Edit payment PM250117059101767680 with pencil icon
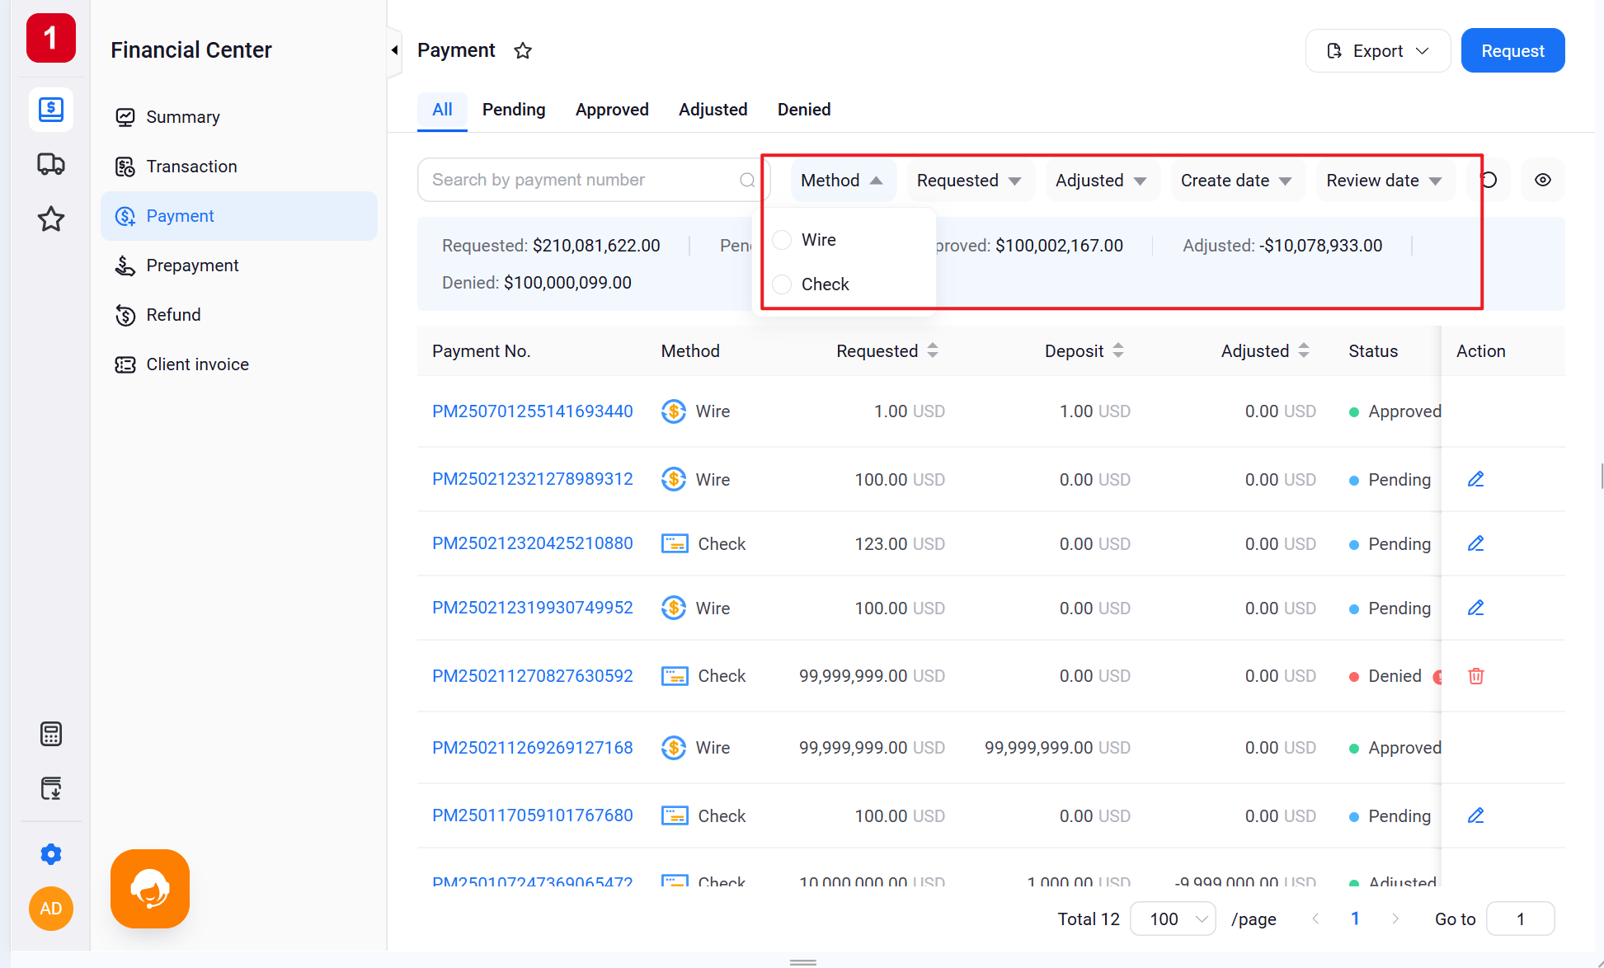The height and width of the screenshot is (968, 1604). [1476, 815]
